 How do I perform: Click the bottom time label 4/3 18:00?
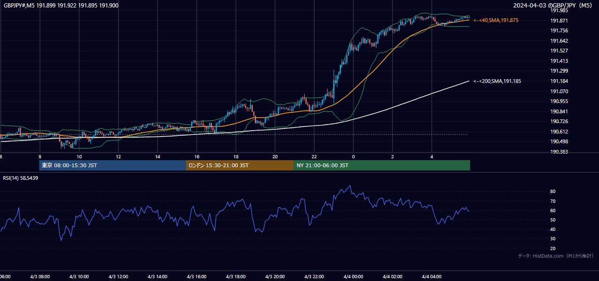pos(236,277)
